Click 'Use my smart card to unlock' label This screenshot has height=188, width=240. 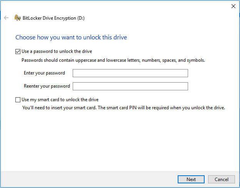60,100
